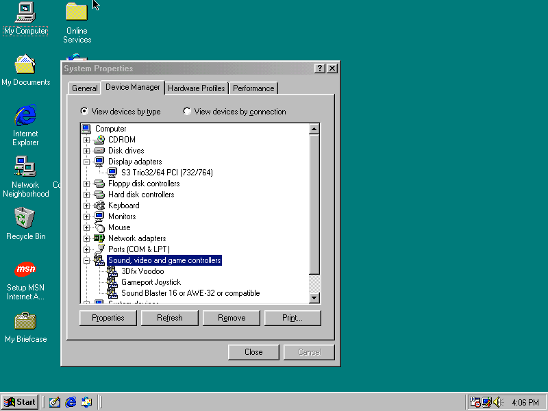This screenshot has height=411, width=548.
Task: Expand the Keyboard tree node
Action: click(x=87, y=206)
